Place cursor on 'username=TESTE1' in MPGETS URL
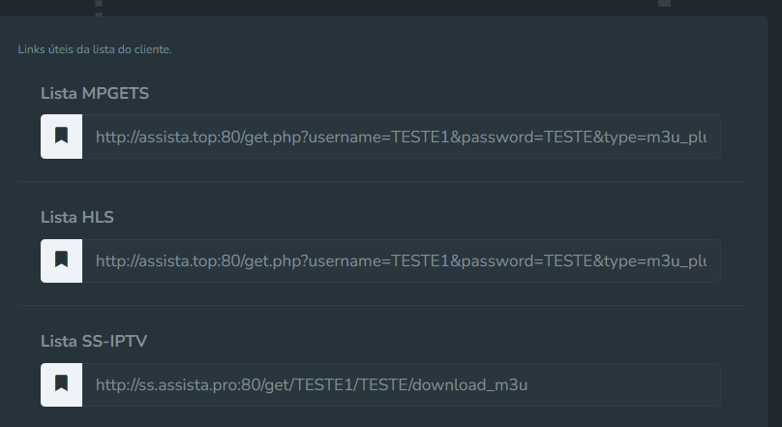Image resolution: width=782 pixels, height=427 pixels. pos(379,137)
